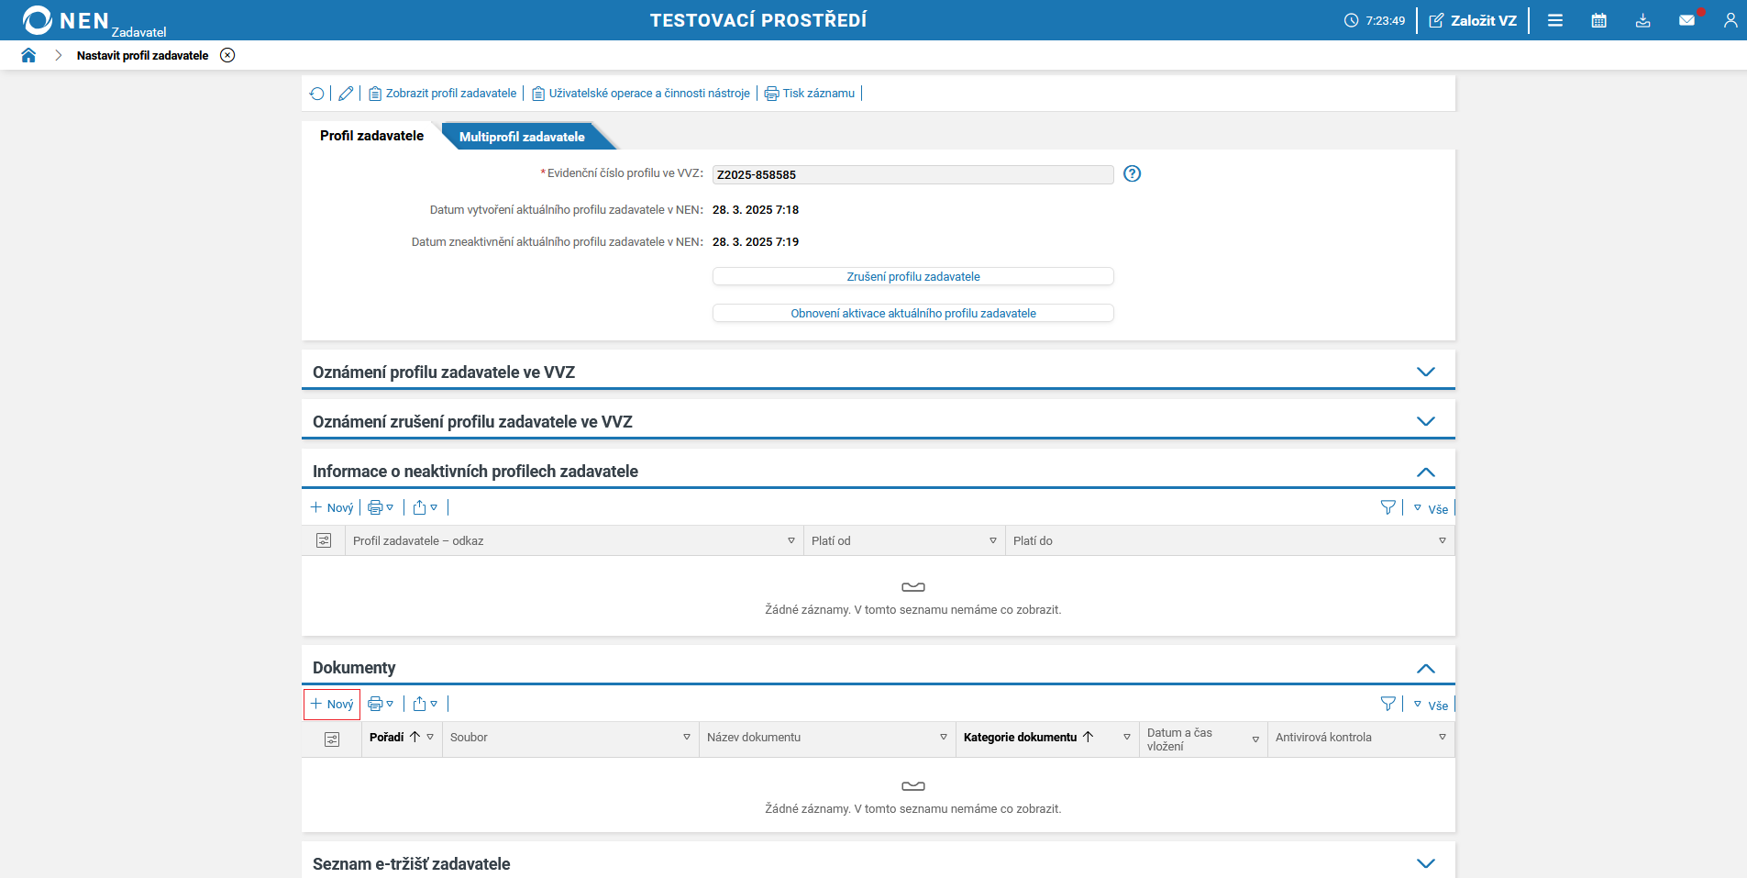Click the pencil edit icon

click(x=346, y=94)
